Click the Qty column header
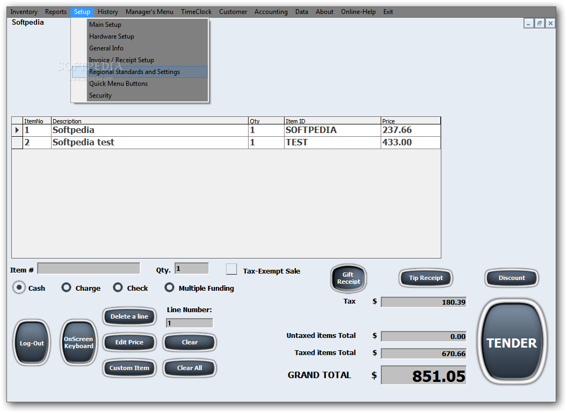This screenshot has height=413, width=567. (x=266, y=121)
